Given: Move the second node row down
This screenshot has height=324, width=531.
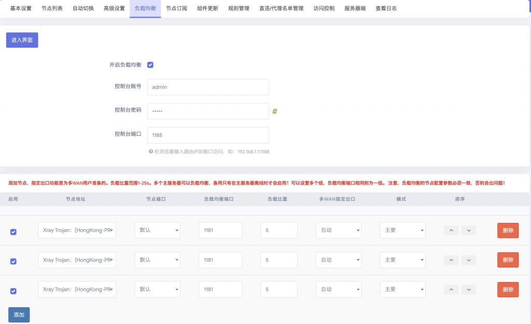Looking at the screenshot, I should 468,260.
